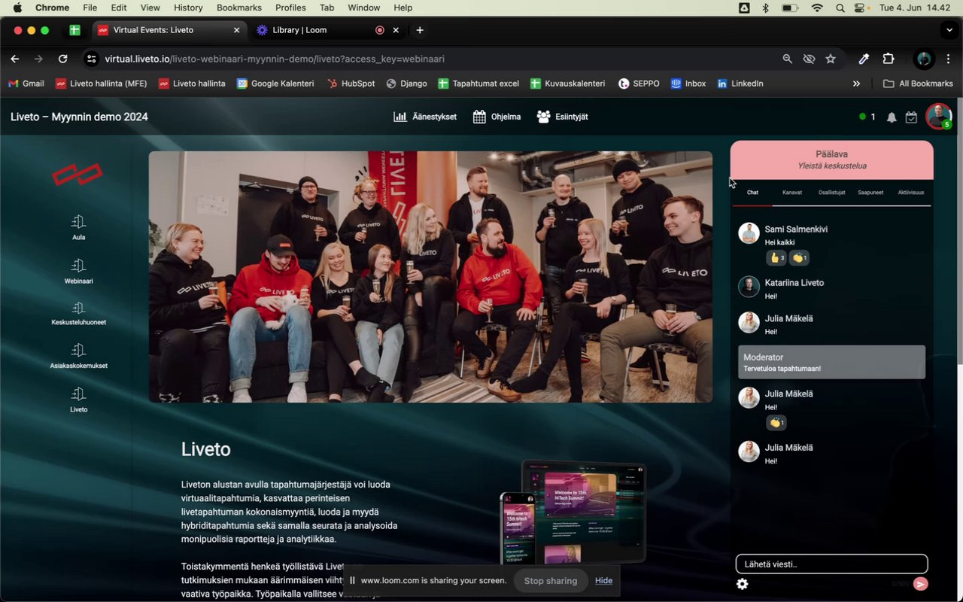The width and height of the screenshot is (963, 602).
Task: Click the thumbs up reaction on Sami's message
Action: point(776,258)
